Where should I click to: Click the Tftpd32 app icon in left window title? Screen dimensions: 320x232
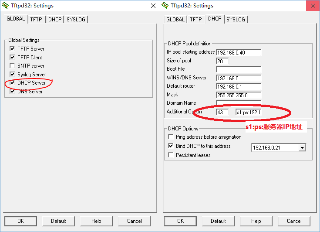pyautogui.click(x=5, y=6)
